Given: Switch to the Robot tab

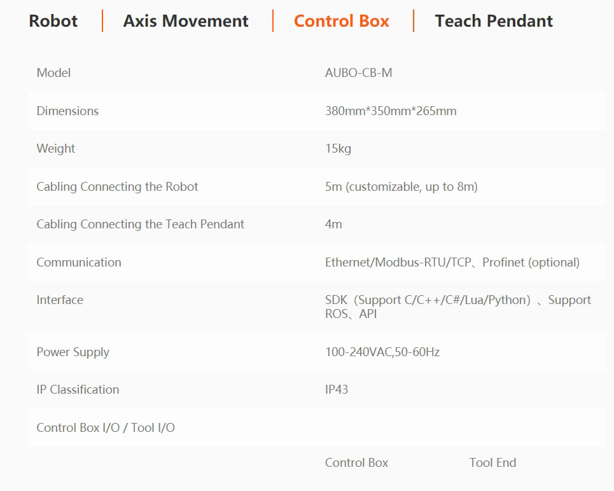Looking at the screenshot, I should point(53,21).
